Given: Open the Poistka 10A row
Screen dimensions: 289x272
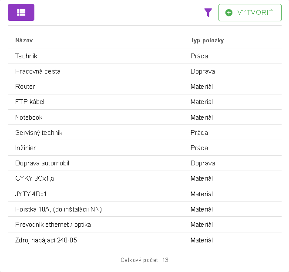Looking at the screenshot, I should pos(58,209).
